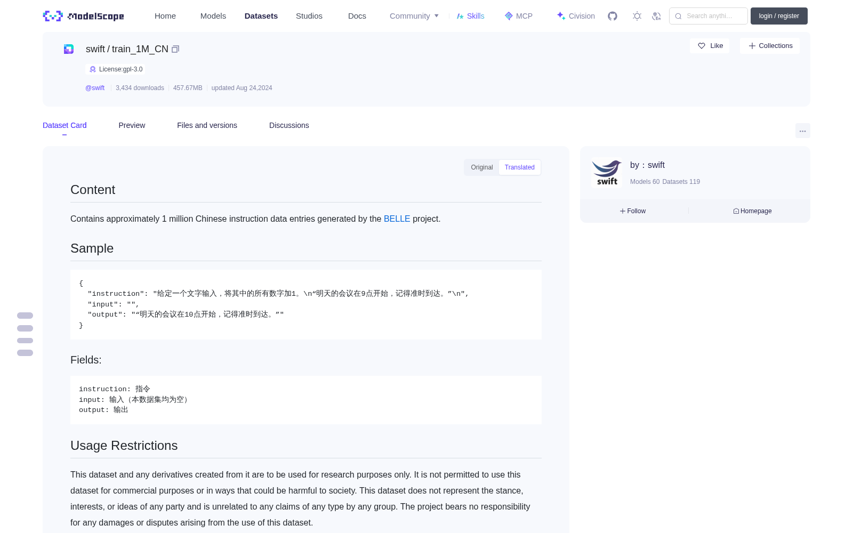Open the MCP page

coord(518,16)
